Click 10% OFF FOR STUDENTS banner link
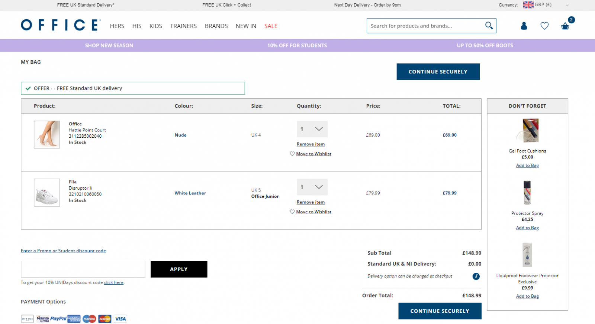This screenshot has width=595, height=324. [x=297, y=45]
